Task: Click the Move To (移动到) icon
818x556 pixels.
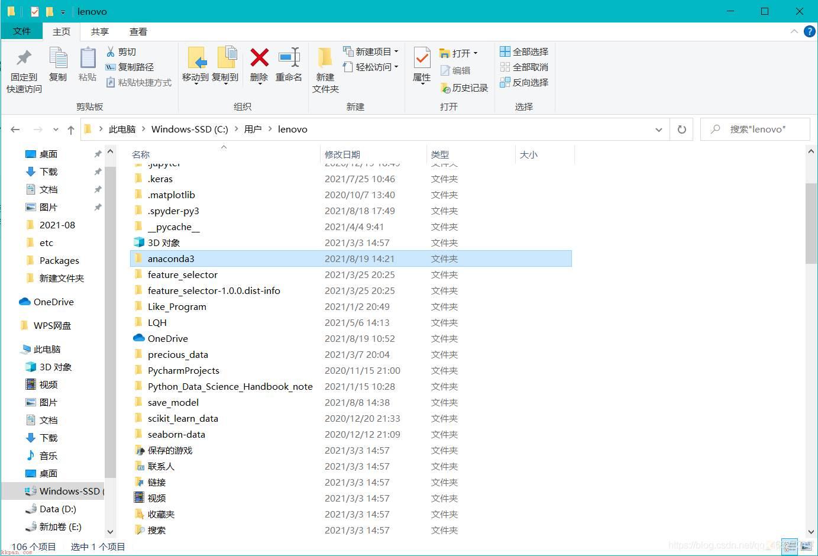Action: [196, 58]
